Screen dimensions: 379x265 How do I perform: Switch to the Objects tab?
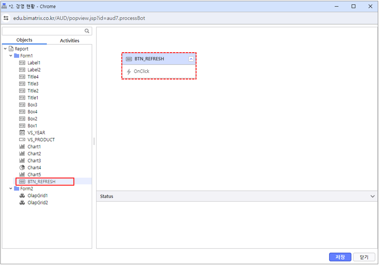[x=24, y=40]
